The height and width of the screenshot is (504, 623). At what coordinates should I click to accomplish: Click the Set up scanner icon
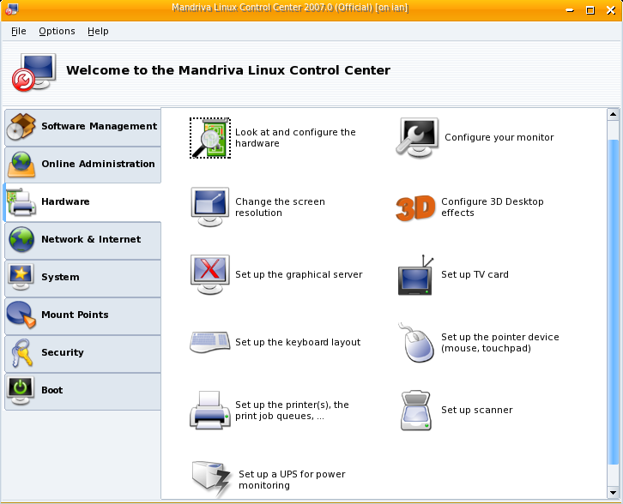click(416, 411)
